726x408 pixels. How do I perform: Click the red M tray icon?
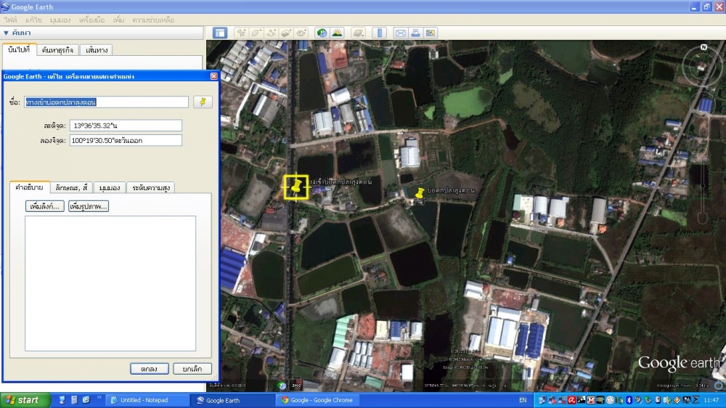click(591, 400)
